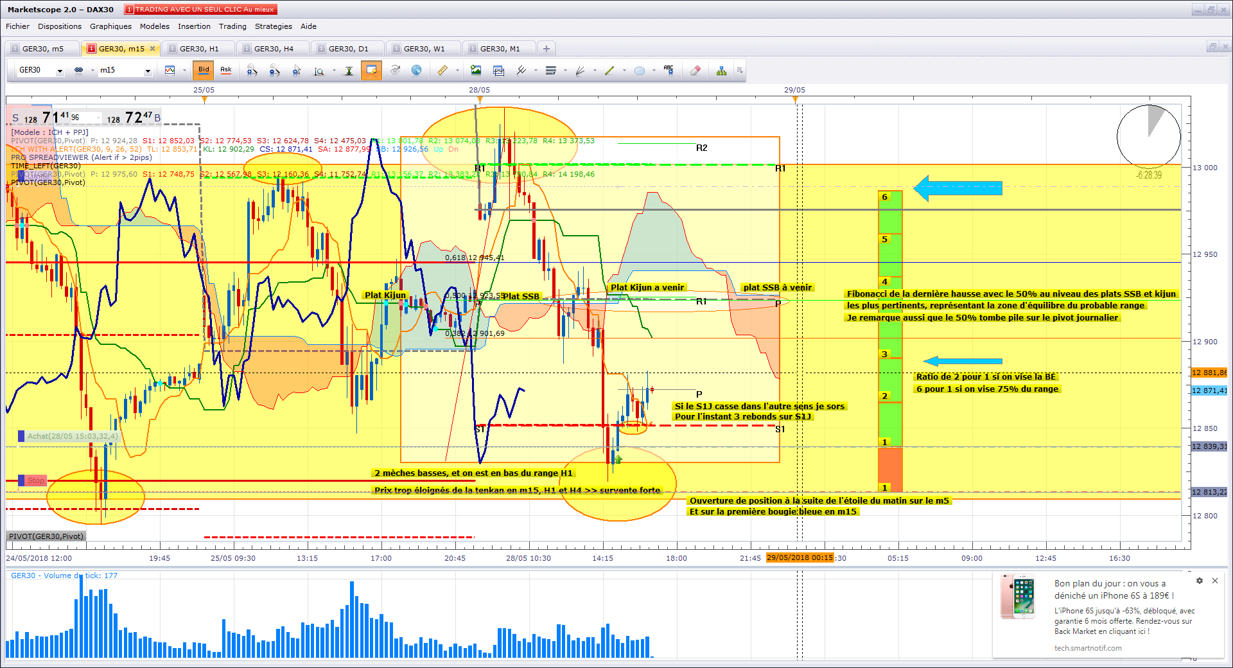Switch to the GER30, W1 tab
The image size is (1233, 668).
coord(424,49)
